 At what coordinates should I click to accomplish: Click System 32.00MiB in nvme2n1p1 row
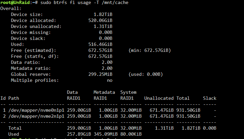coord(131,116)
